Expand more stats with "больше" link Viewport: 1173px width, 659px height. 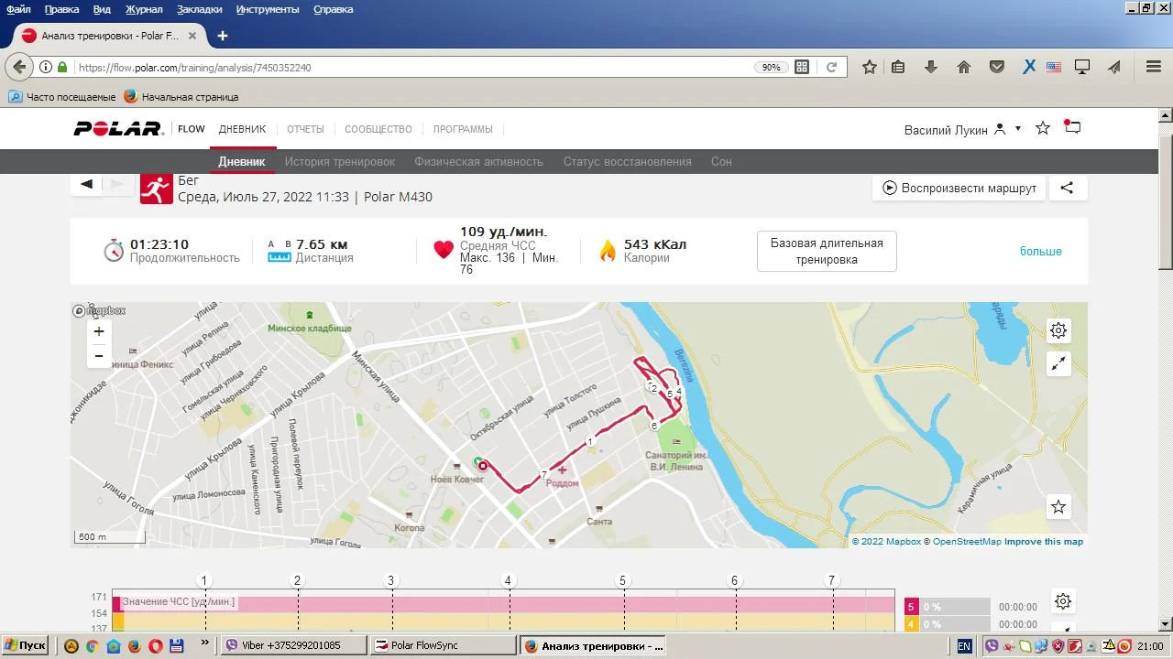[1040, 252]
